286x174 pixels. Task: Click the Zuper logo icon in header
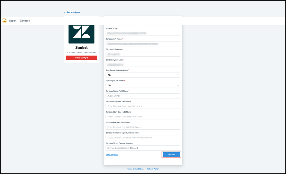(x=5, y=20)
